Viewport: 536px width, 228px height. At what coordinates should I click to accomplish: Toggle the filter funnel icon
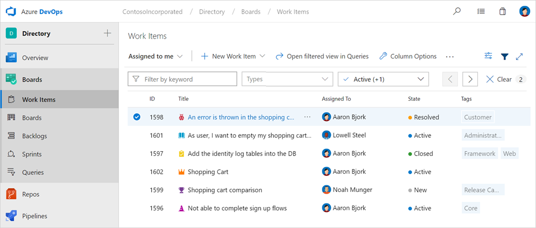click(x=505, y=56)
